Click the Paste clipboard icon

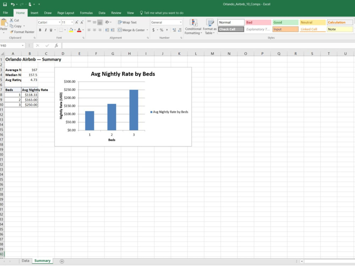pos(4,23)
